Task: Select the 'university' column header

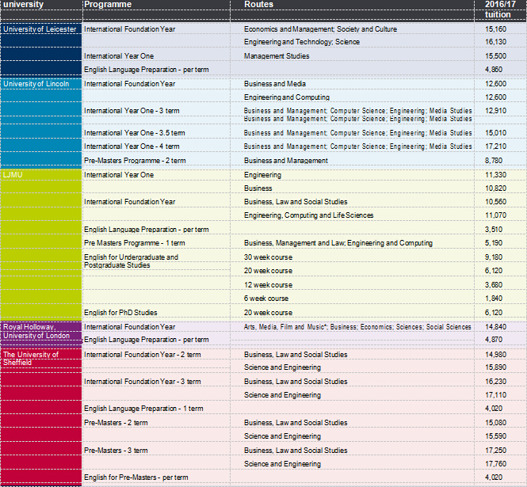Action: pyautogui.click(x=23, y=5)
